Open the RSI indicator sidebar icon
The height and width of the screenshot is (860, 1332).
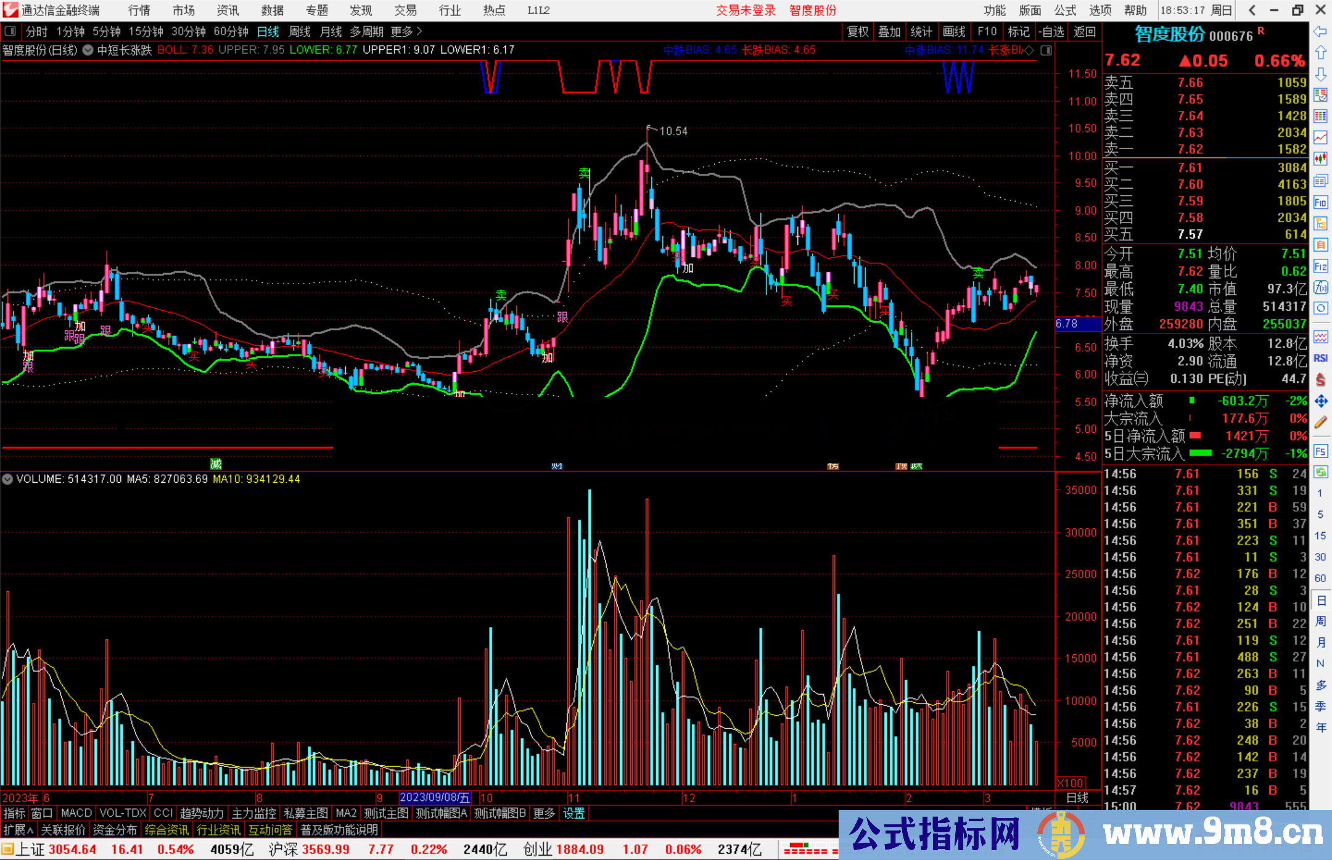pos(1320,358)
